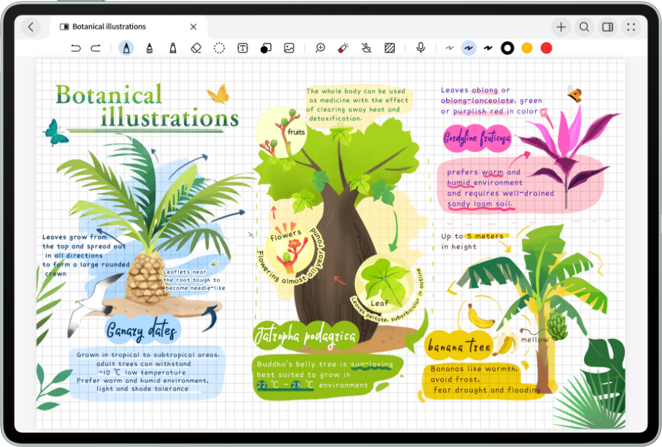Screen dimensions: 662x447
Task: Open the page template pattern picker
Action: tap(390, 48)
